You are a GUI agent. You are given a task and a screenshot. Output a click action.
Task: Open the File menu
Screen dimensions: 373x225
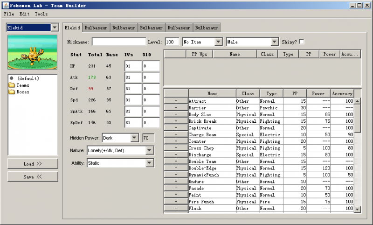click(x=9, y=14)
